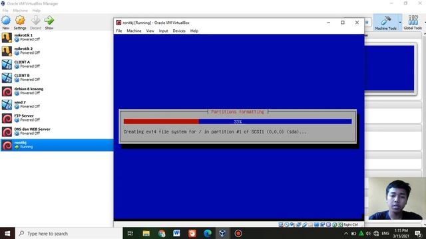426x239 pixels.
Task: Expand the Machine Tools dropdown arrow
Action: tap(400, 23)
